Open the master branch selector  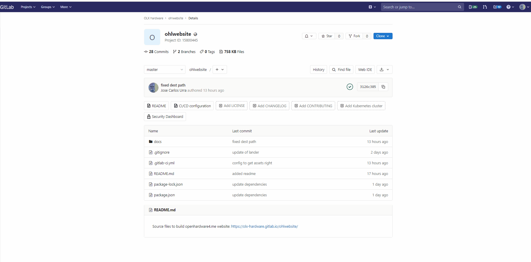click(x=164, y=69)
